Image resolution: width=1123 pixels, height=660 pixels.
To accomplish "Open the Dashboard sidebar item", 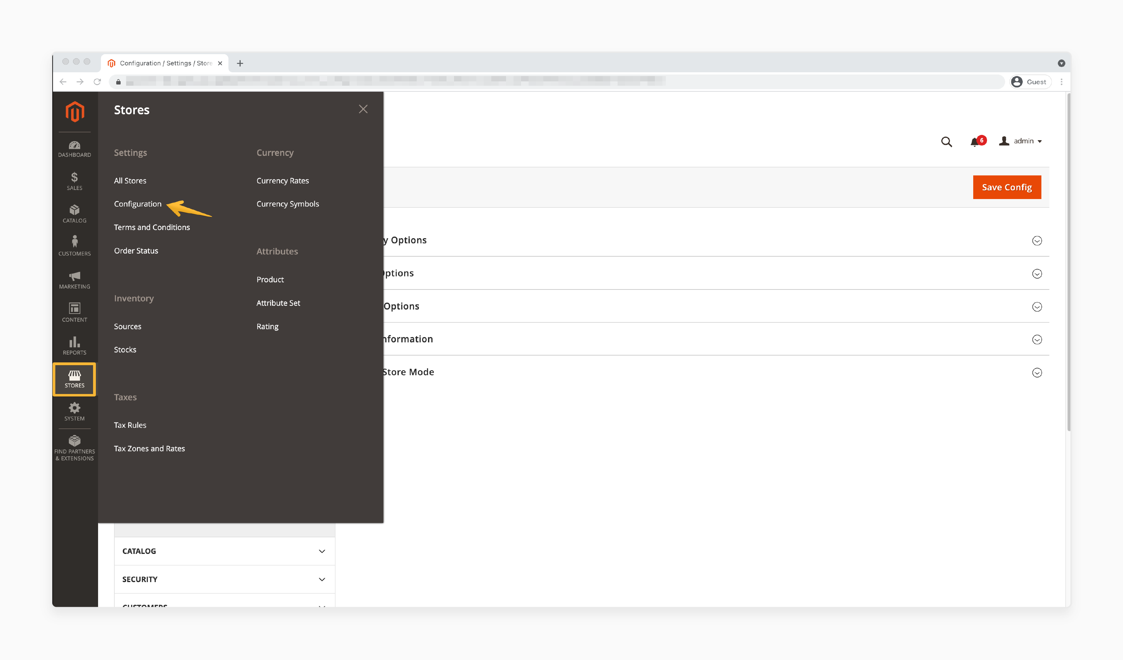I will (x=75, y=149).
